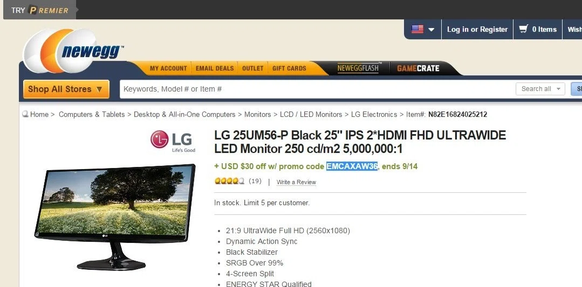Click the Monitors breadcrumb link
This screenshot has width=582, height=287.
click(257, 115)
